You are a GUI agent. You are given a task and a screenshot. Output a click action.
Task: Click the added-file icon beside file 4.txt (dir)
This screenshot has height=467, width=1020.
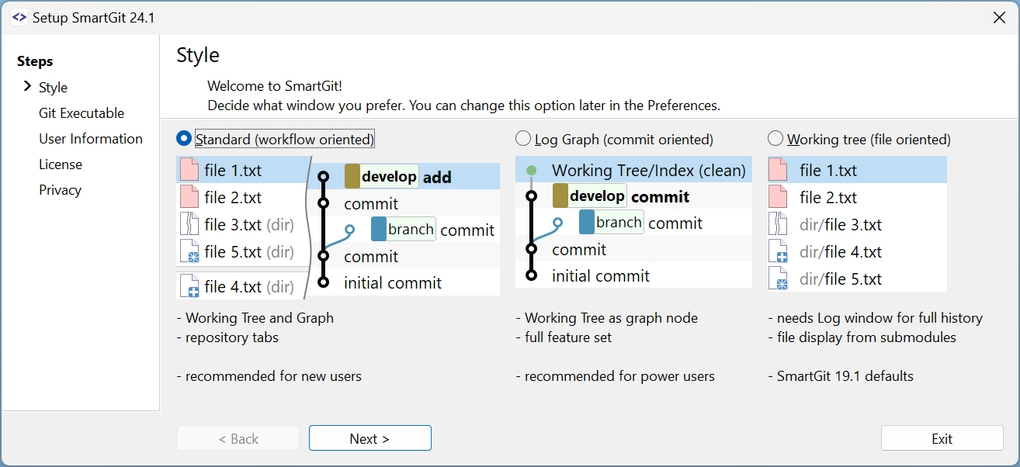tap(189, 285)
